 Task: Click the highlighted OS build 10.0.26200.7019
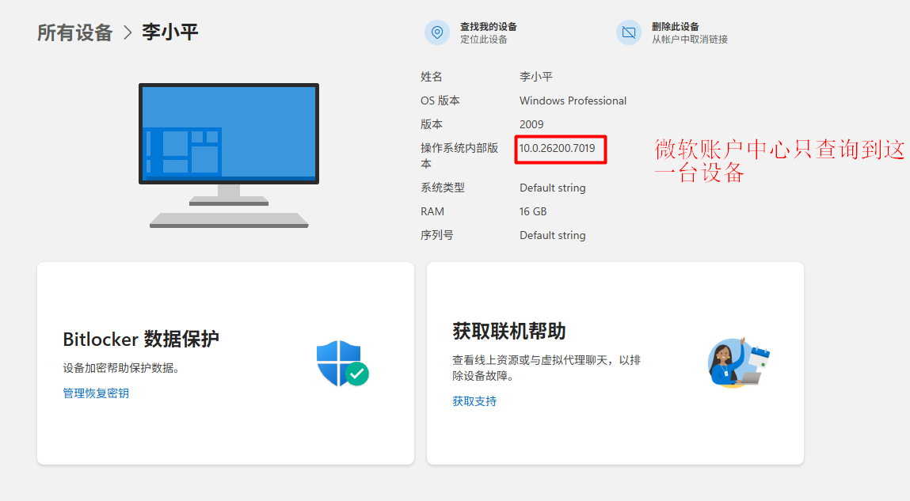pos(560,150)
